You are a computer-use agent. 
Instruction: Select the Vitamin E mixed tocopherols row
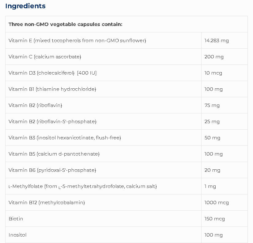[x=77, y=40]
